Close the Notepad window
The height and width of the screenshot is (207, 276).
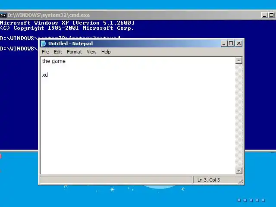click(239, 44)
